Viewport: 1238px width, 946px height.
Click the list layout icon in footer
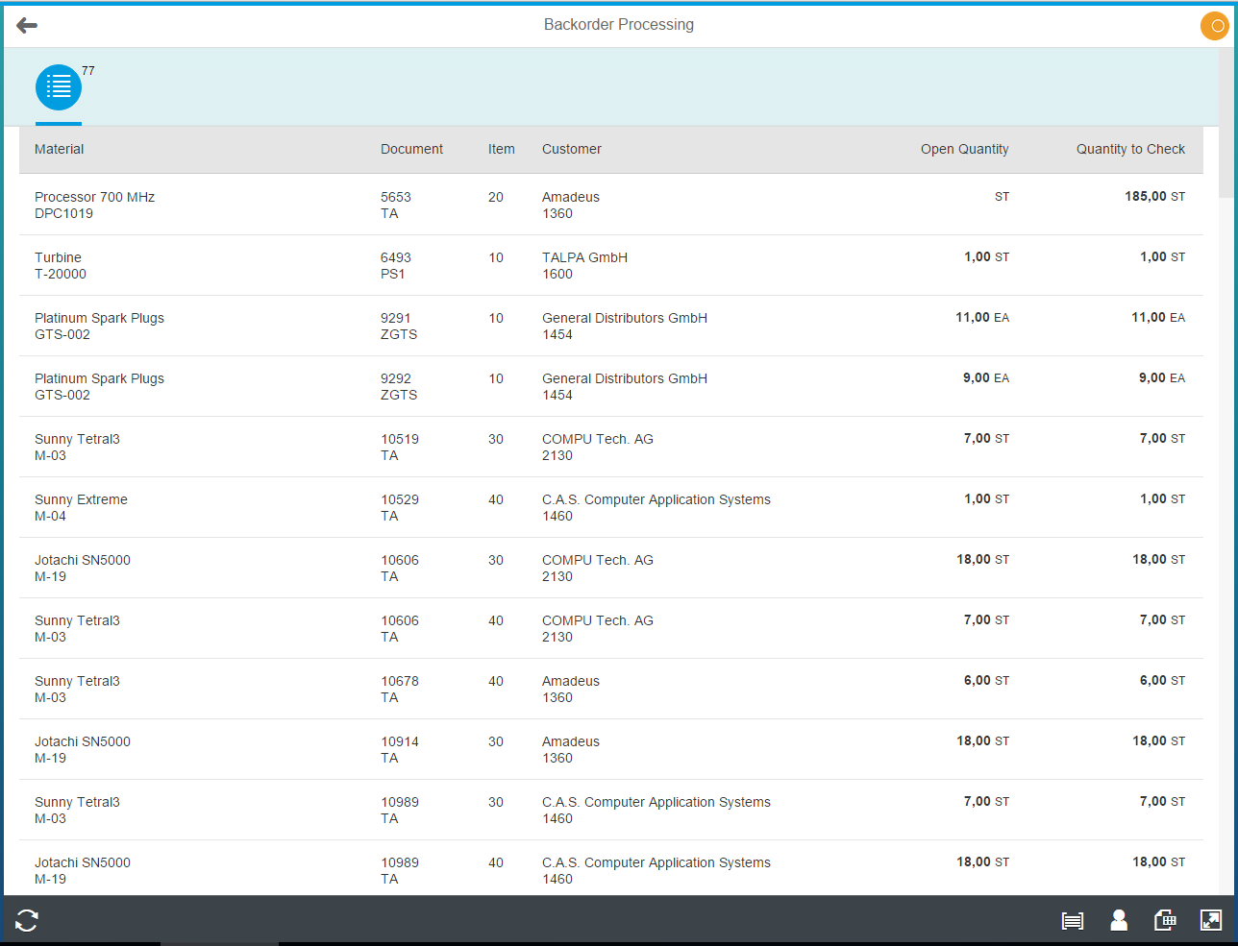[x=1073, y=921]
